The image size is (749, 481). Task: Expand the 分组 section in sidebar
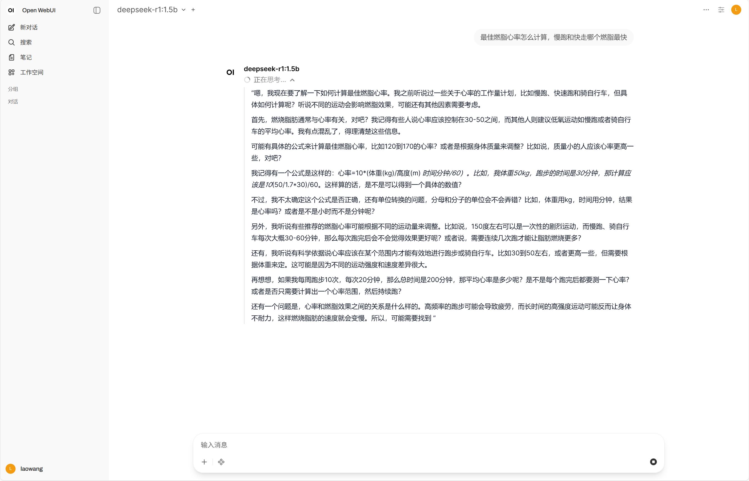coord(13,89)
